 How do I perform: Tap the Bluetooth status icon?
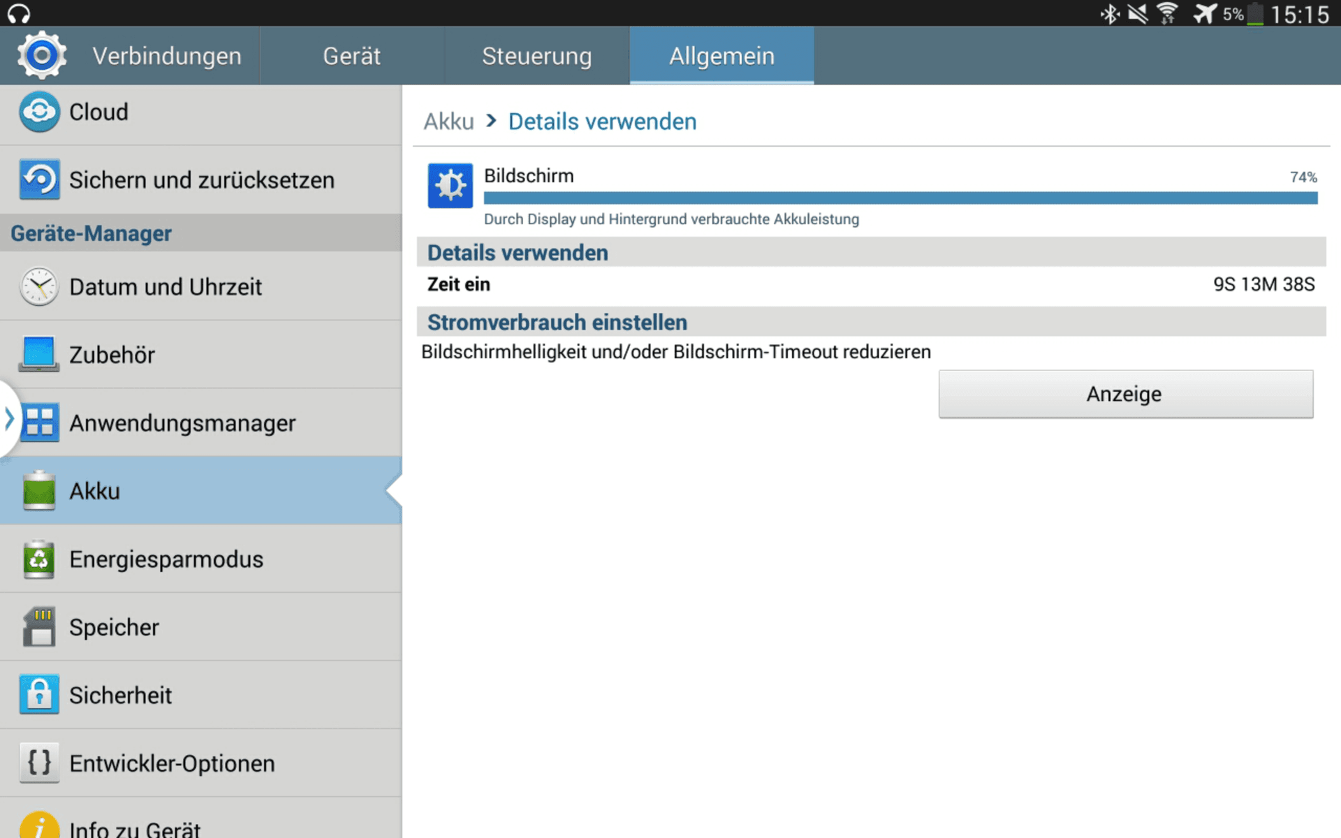pos(1110,14)
